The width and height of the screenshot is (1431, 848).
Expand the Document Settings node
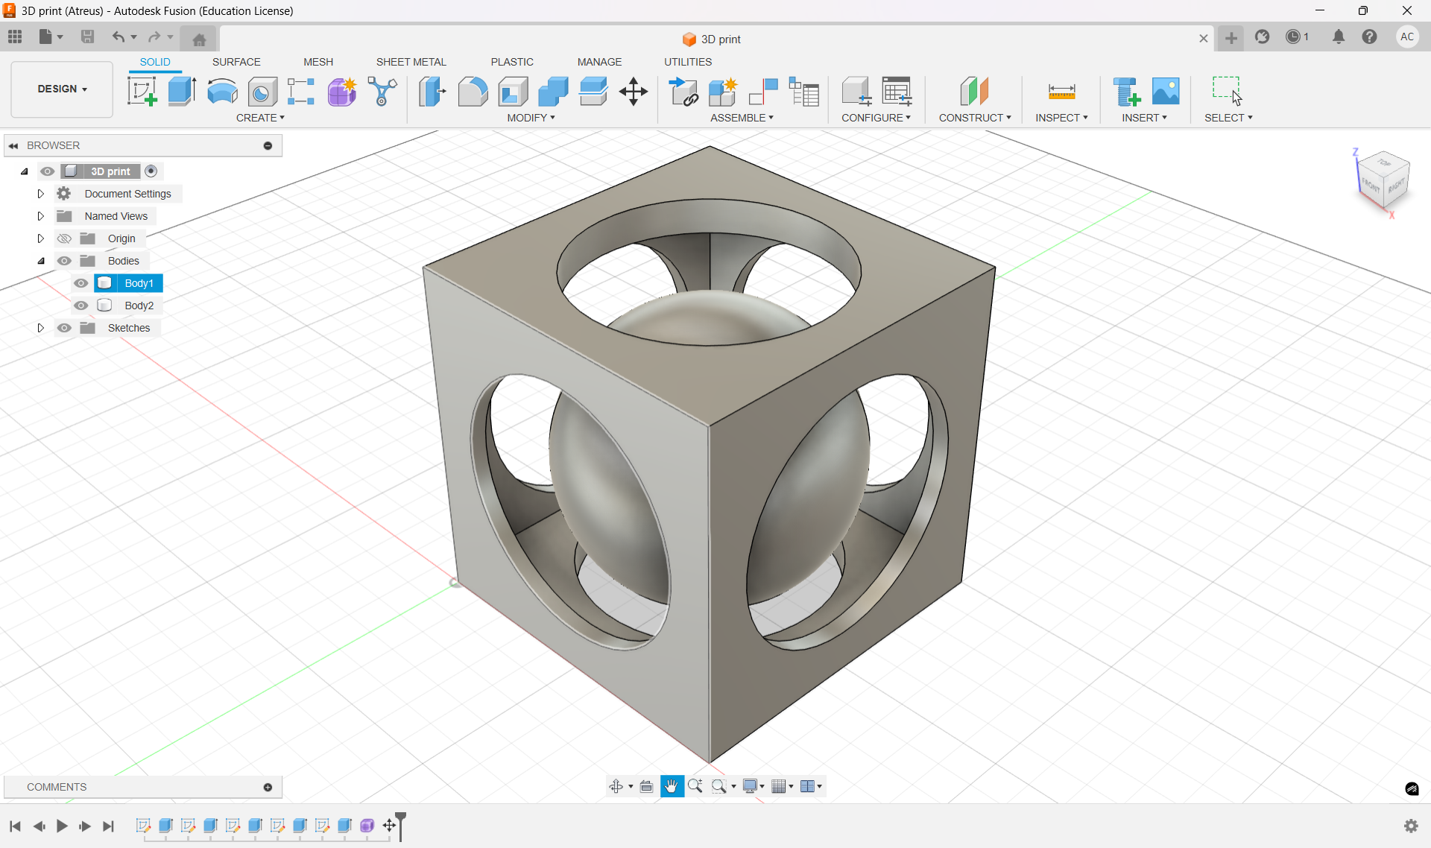coord(41,194)
